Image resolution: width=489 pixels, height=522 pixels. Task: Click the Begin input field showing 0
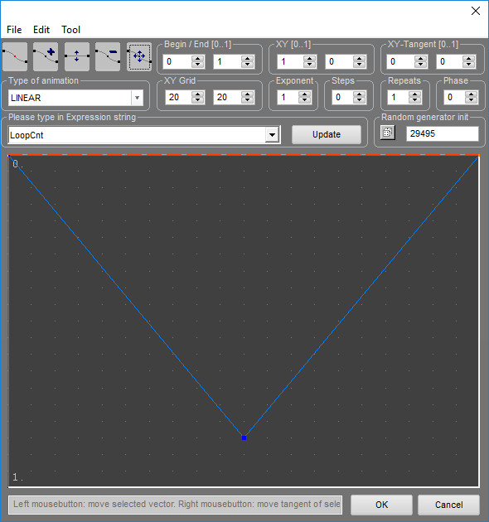(x=177, y=61)
